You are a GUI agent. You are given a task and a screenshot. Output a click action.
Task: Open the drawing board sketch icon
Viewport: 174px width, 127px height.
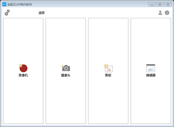click(x=108, y=68)
